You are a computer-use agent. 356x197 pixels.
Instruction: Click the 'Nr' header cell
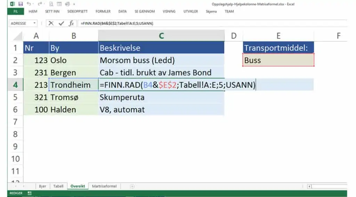click(x=36, y=48)
